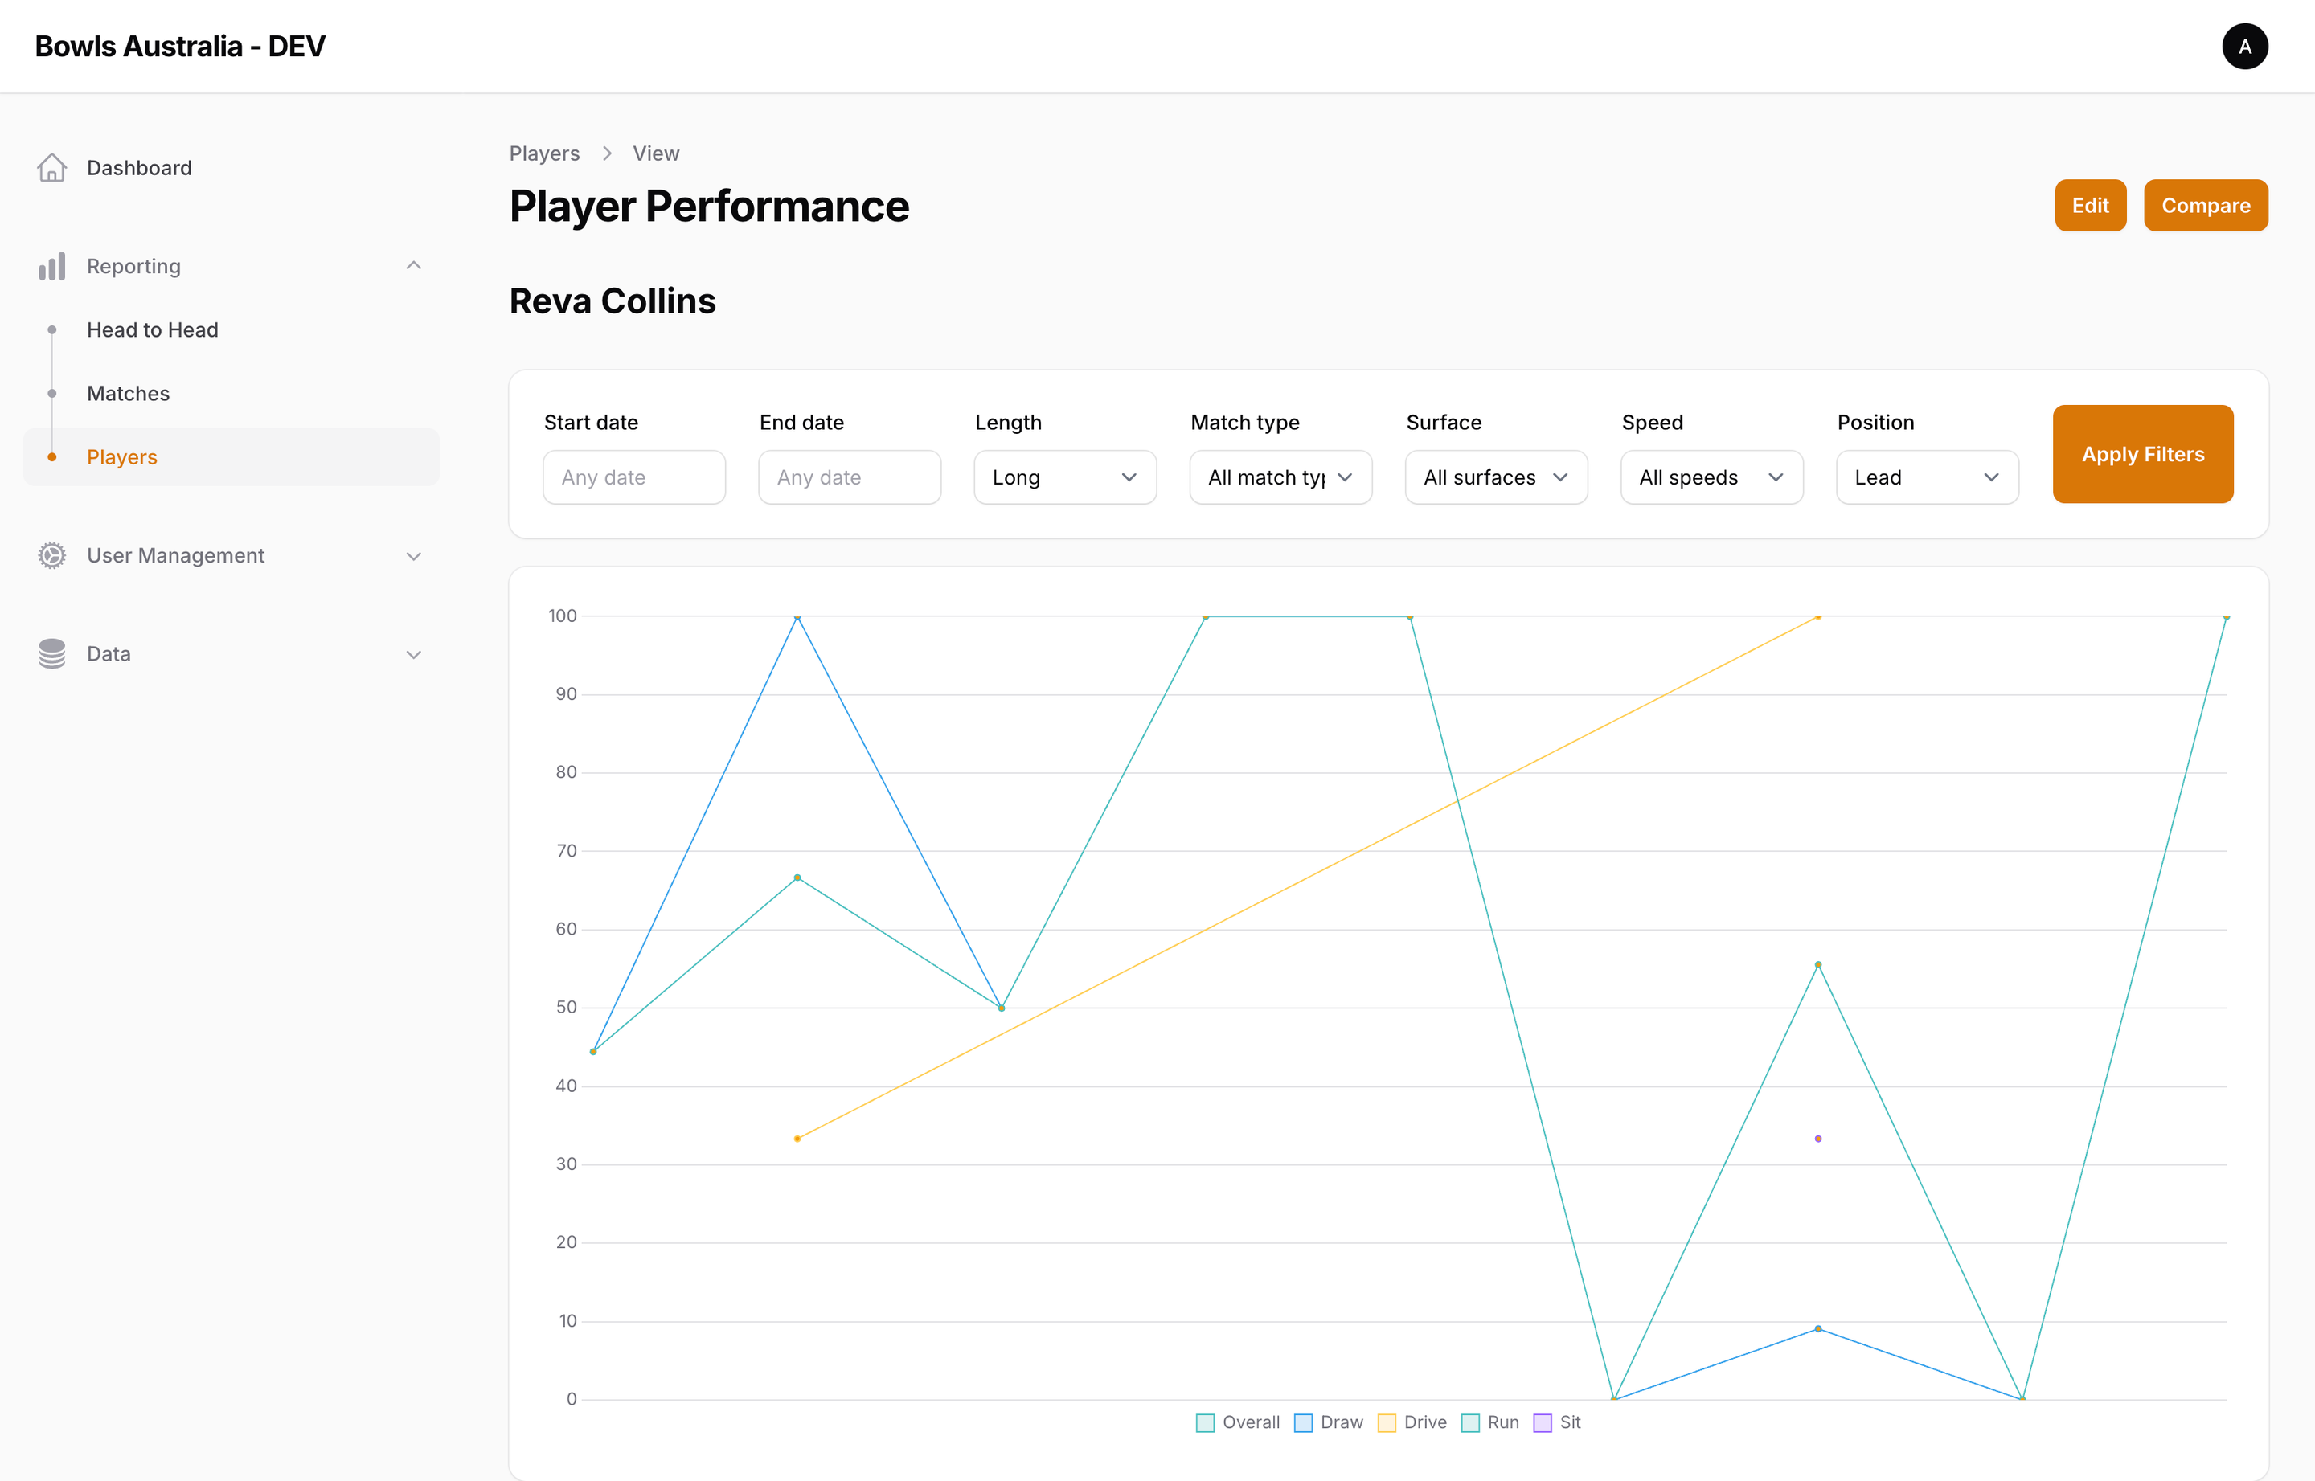Open the Match type dropdown
The height and width of the screenshot is (1481, 2315).
click(1280, 477)
